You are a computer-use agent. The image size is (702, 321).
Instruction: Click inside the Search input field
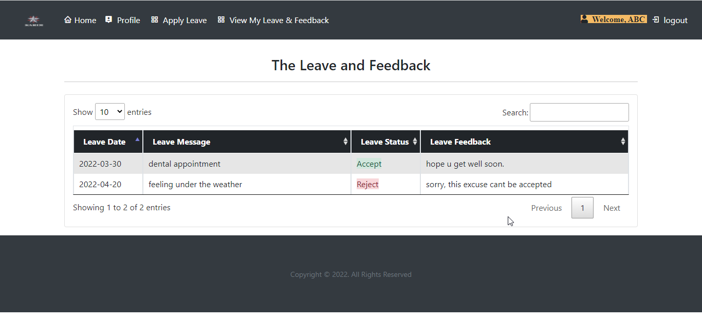(x=579, y=112)
